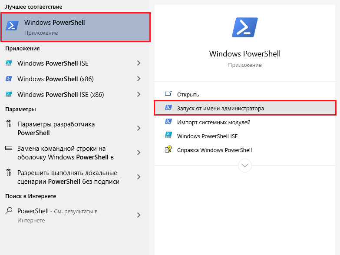
Task: Click the Открыть open-window icon
Action: 168,93
